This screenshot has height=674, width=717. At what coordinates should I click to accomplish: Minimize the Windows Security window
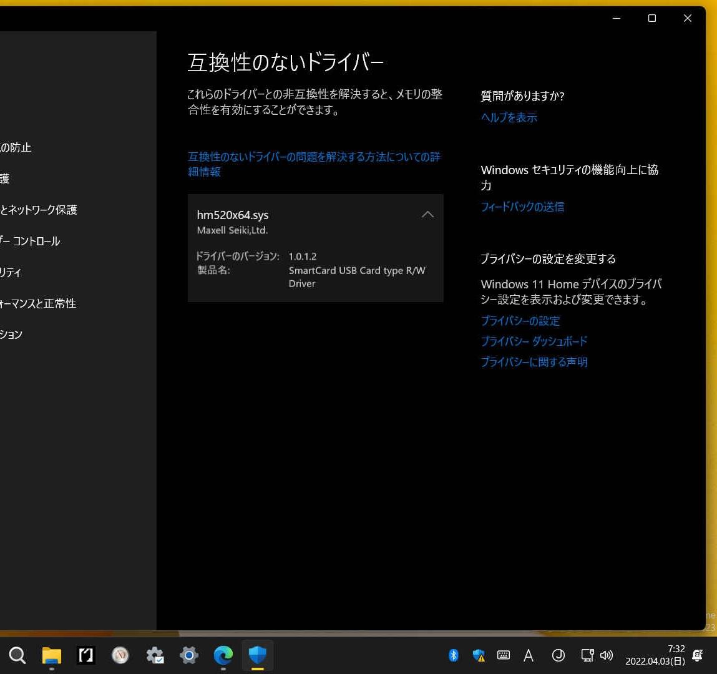[x=617, y=18]
